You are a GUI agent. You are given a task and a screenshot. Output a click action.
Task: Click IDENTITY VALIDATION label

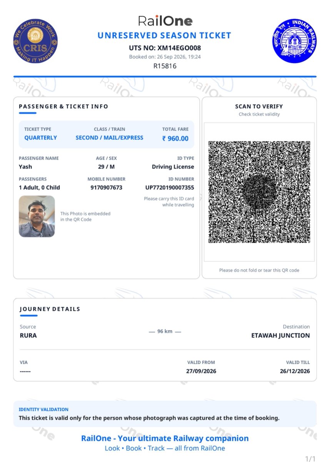tap(43, 410)
